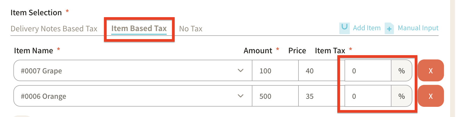
Task: Click the percent sign on Grape row
Action: pos(401,71)
